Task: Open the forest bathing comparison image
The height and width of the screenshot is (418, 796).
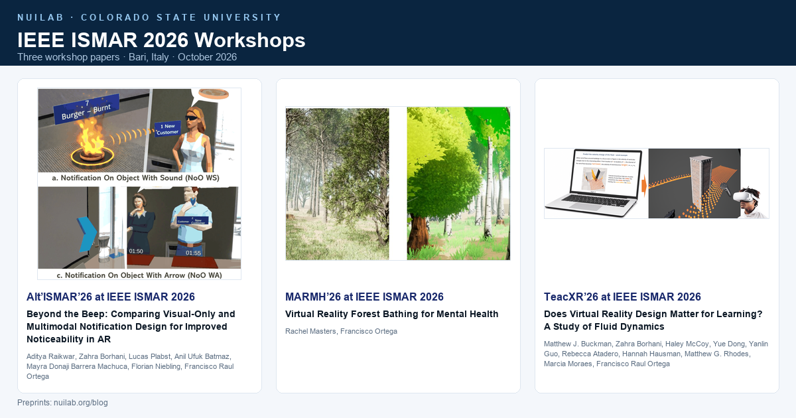Action: tap(398, 184)
